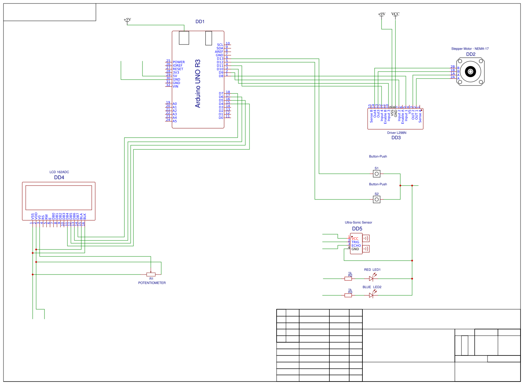Click the 'RED LED1' label
This screenshot has height=385, width=524.
(x=372, y=270)
